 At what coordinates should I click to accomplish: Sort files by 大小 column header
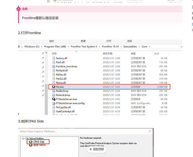pos(157,54)
